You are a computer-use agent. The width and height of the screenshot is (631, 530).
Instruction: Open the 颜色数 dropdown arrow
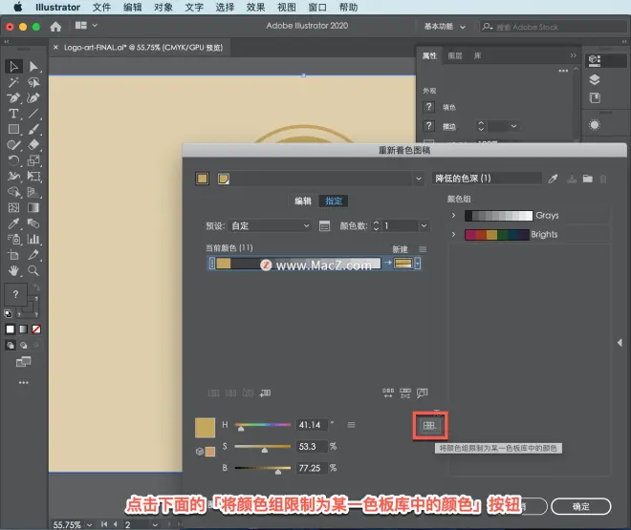click(424, 225)
